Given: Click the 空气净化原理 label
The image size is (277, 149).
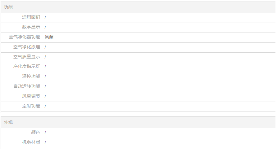Looking at the screenshot, I should [27, 47].
